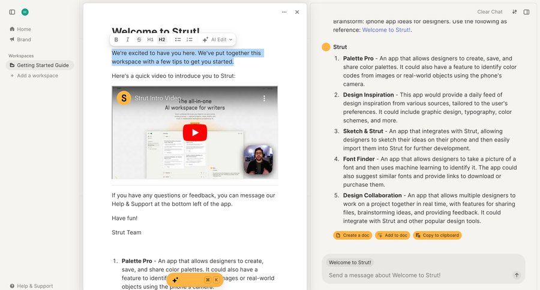This screenshot has width=540, height=290.
Task: Insert bulleted list
Action: [x=178, y=40]
